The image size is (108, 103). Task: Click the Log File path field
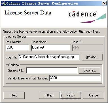point(49,57)
